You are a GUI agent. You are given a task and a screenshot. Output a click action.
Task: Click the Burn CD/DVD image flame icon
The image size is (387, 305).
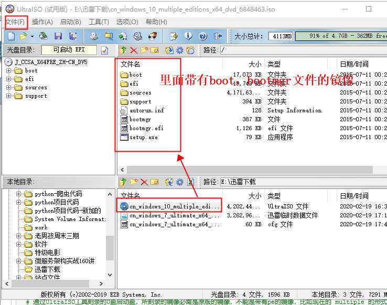pyautogui.click(x=153, y=36)
